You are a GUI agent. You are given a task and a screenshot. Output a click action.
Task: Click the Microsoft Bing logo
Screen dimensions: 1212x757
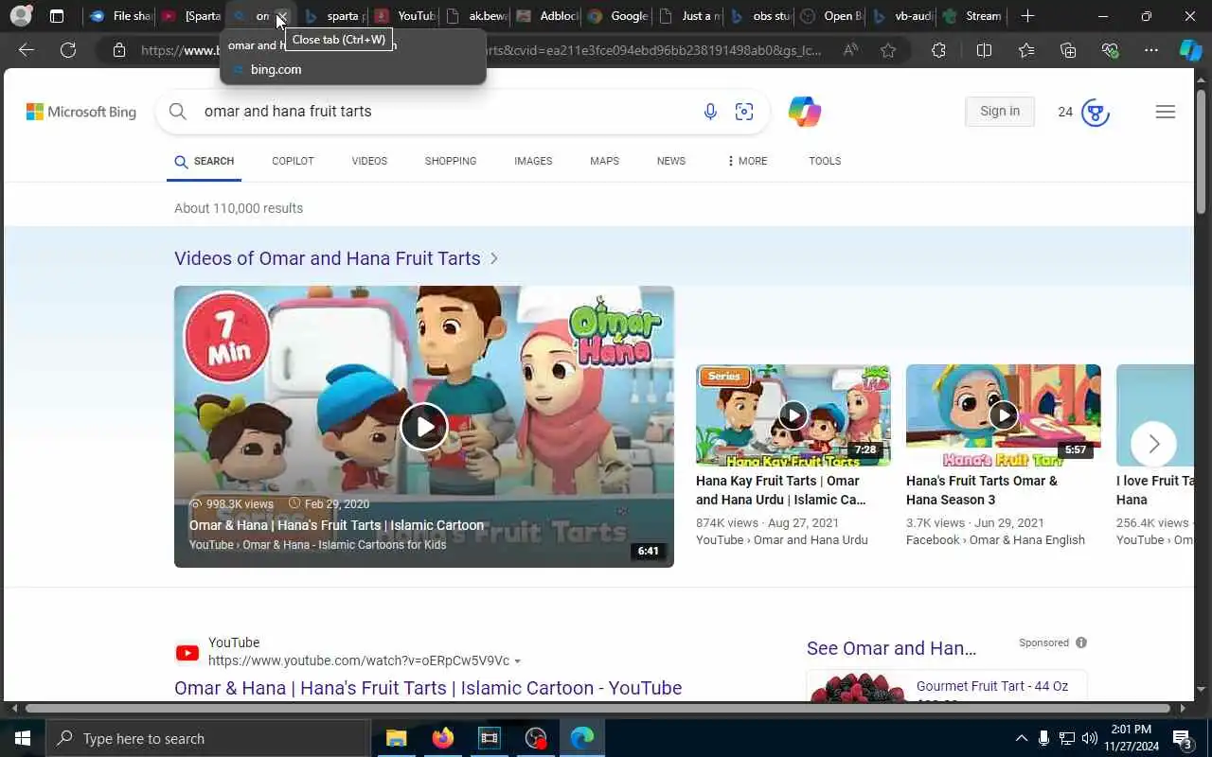81,112
